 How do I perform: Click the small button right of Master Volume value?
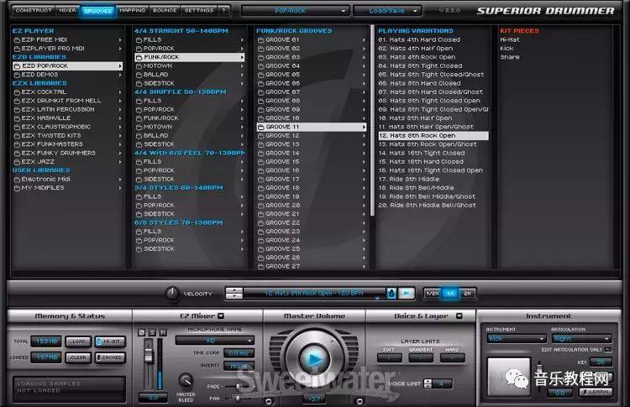pyautogui.click(x=360, y=400)
